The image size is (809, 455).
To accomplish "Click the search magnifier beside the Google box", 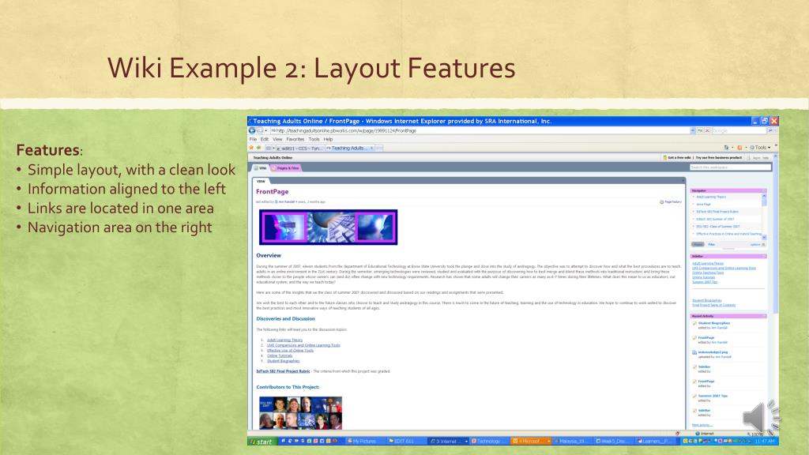I will pos(770,130).
